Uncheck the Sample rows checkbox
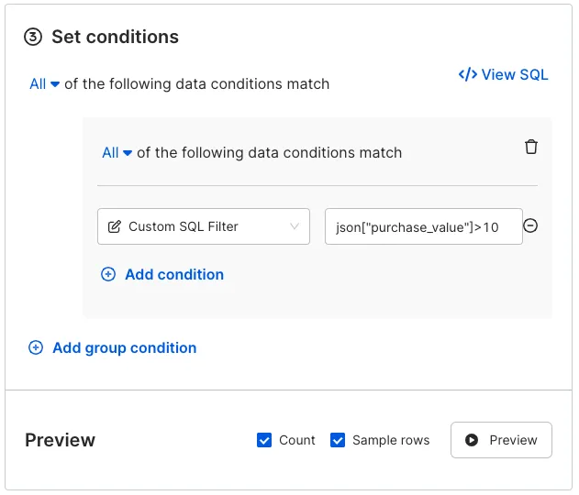The height and width of the screenshot is (495, 579). coord(338,440)
